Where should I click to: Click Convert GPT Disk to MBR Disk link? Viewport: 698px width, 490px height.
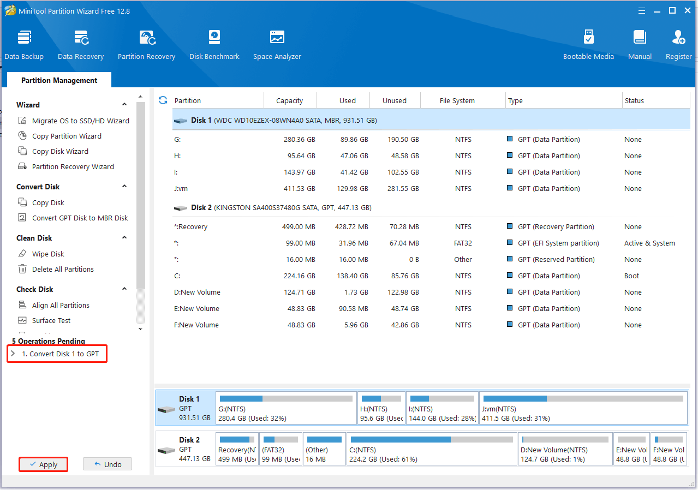pyautogui.click(x=80, y=218)
